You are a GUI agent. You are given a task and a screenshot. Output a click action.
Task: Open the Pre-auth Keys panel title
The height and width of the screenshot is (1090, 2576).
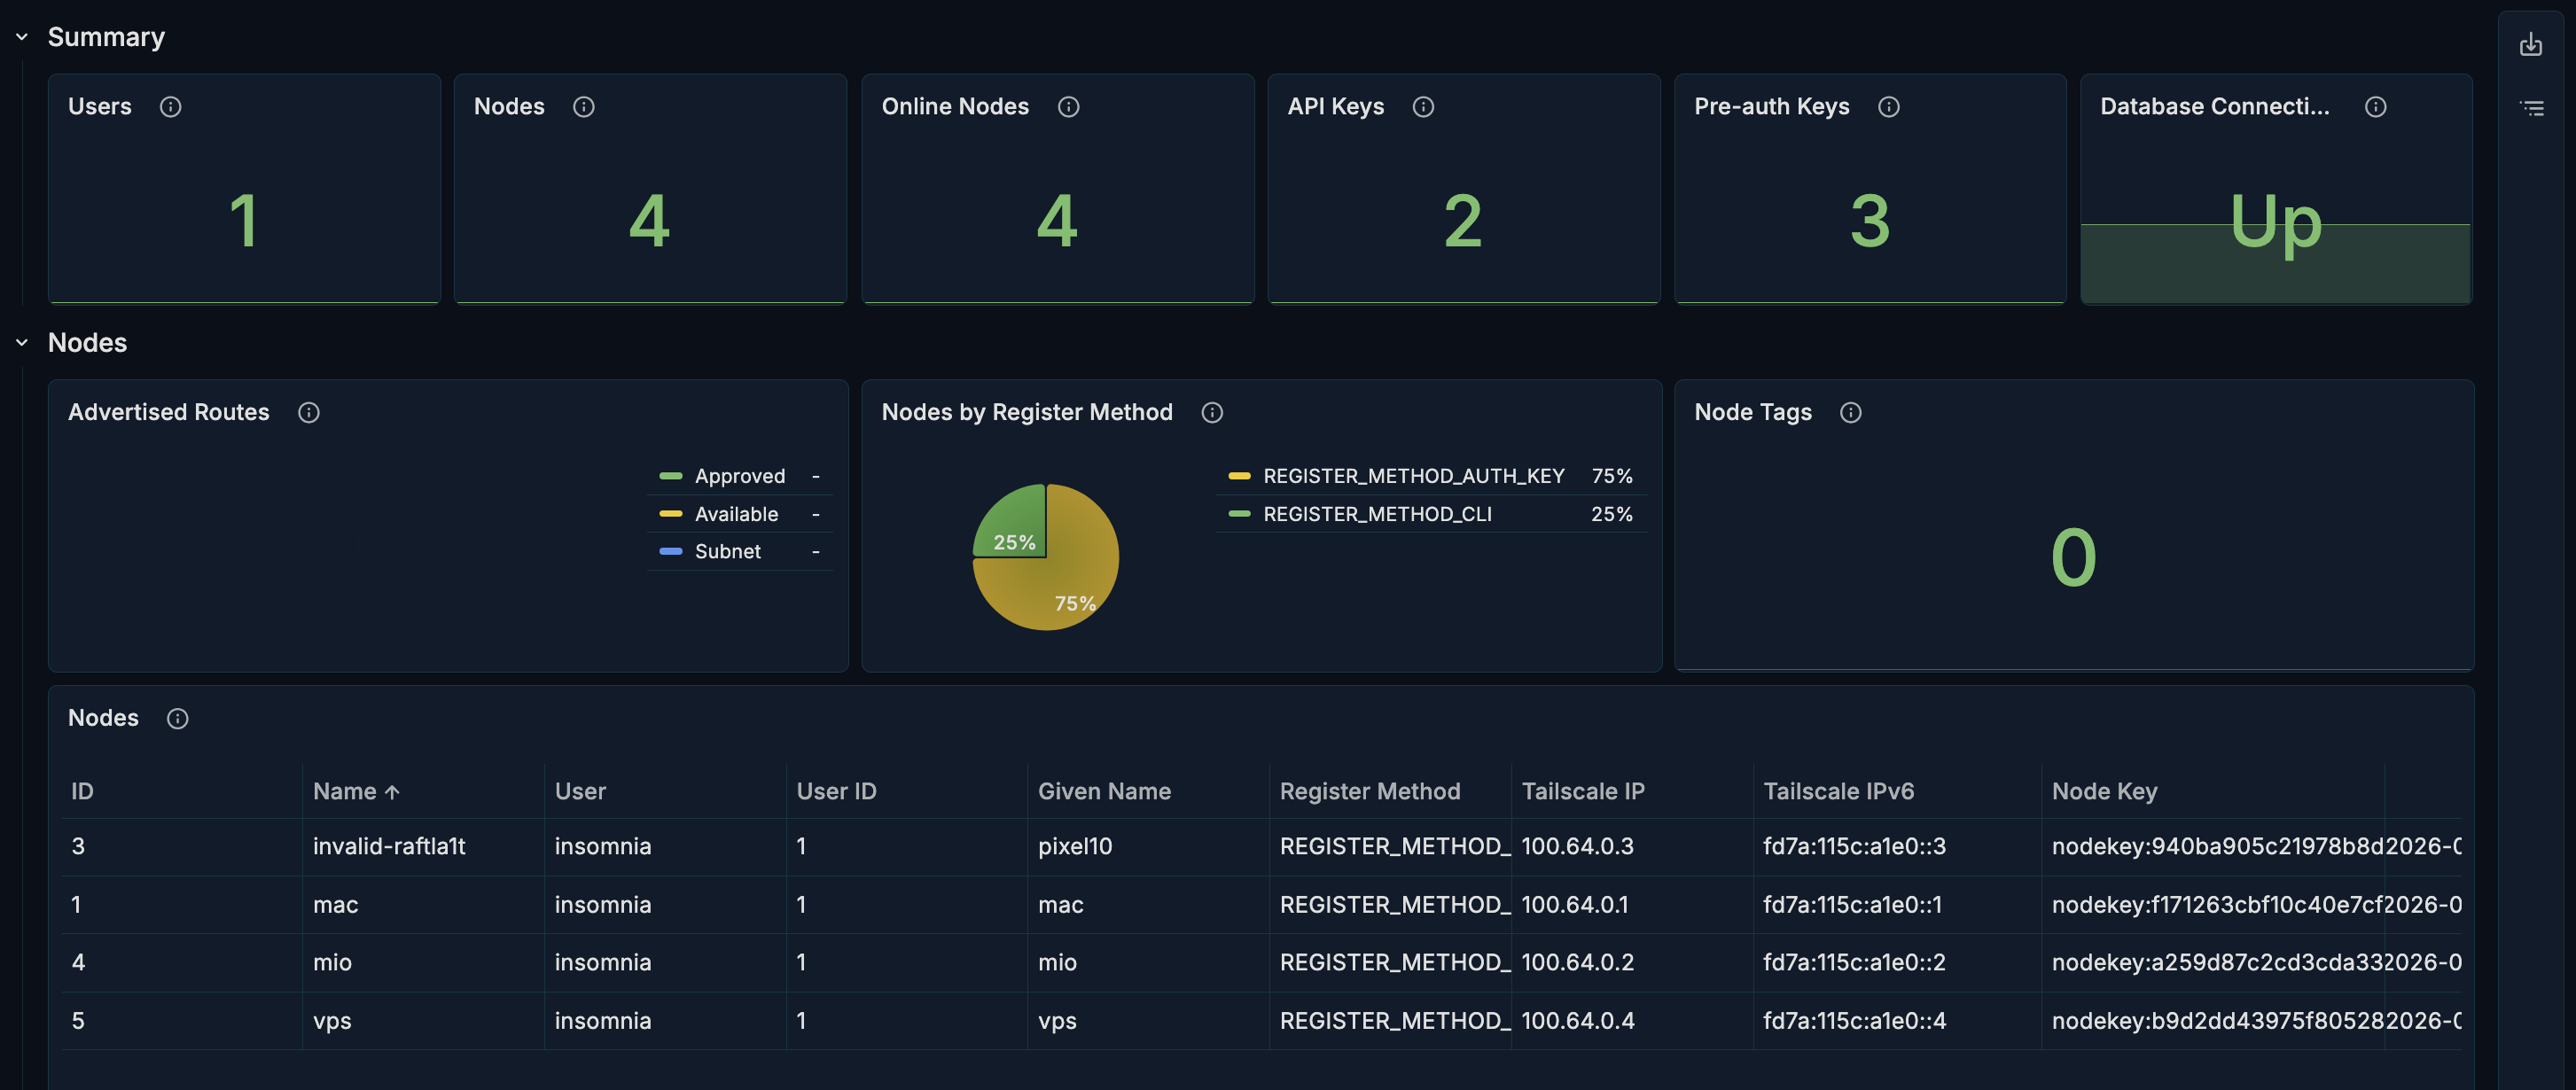tap(1771, 107)
